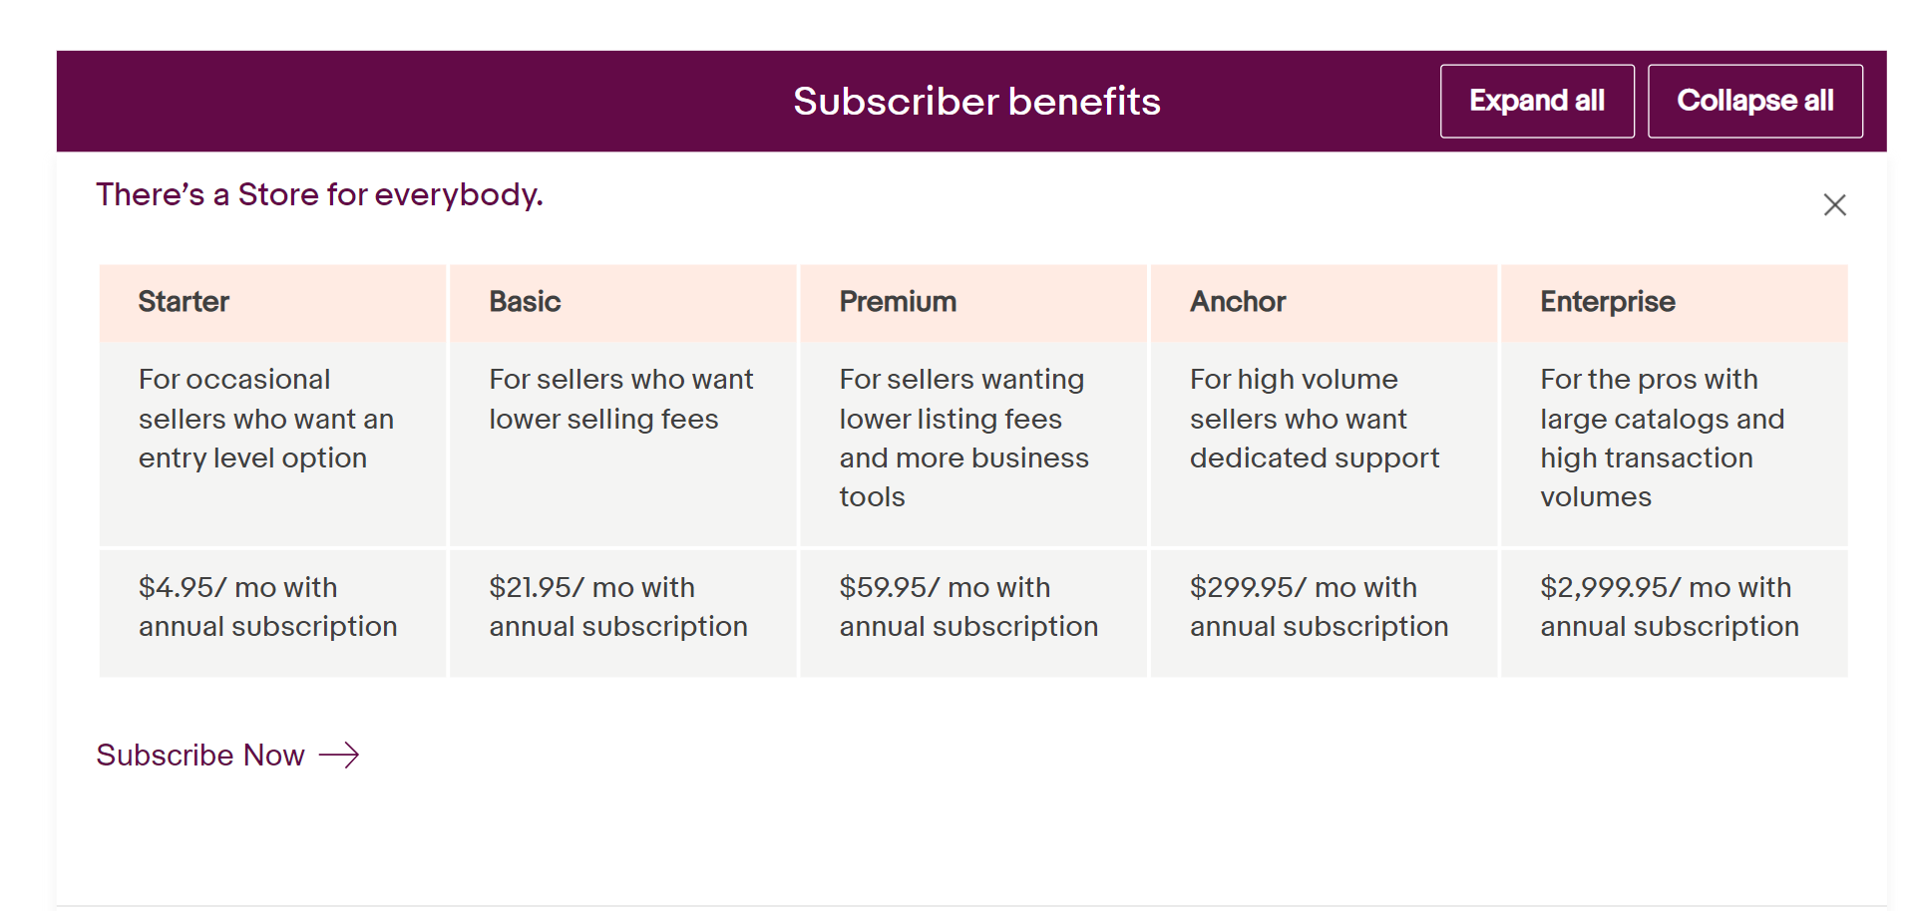Click the Starter description for occasional sellers

tap(266, 419)
